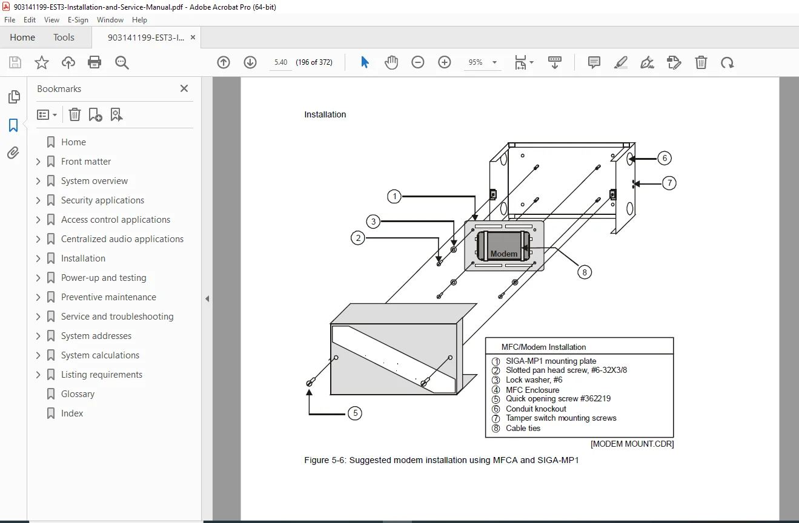
Task: Go to next page arrow
Action: pyautogui.click(x=250, y=62)
